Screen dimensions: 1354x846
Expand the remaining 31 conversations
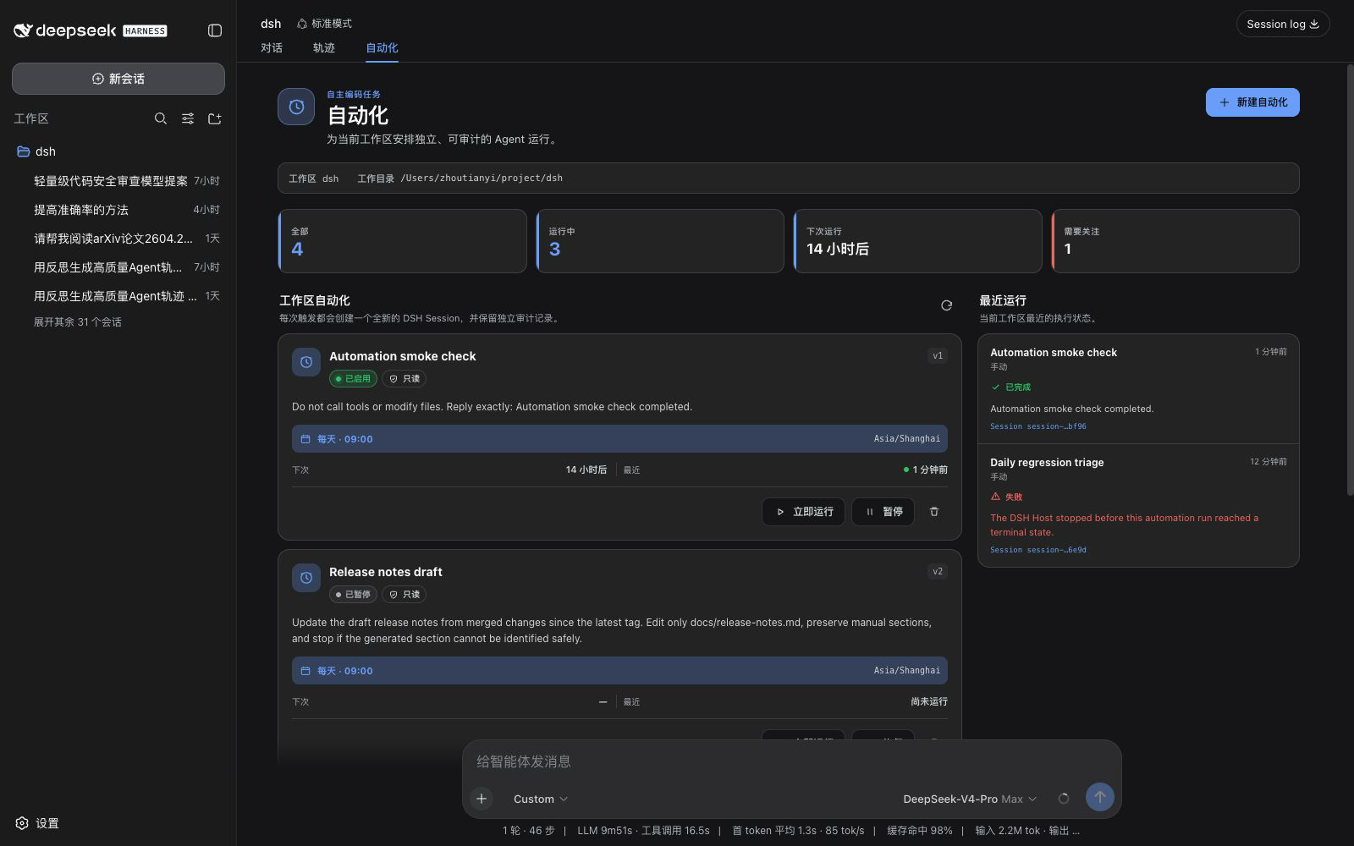pos(78,322)
